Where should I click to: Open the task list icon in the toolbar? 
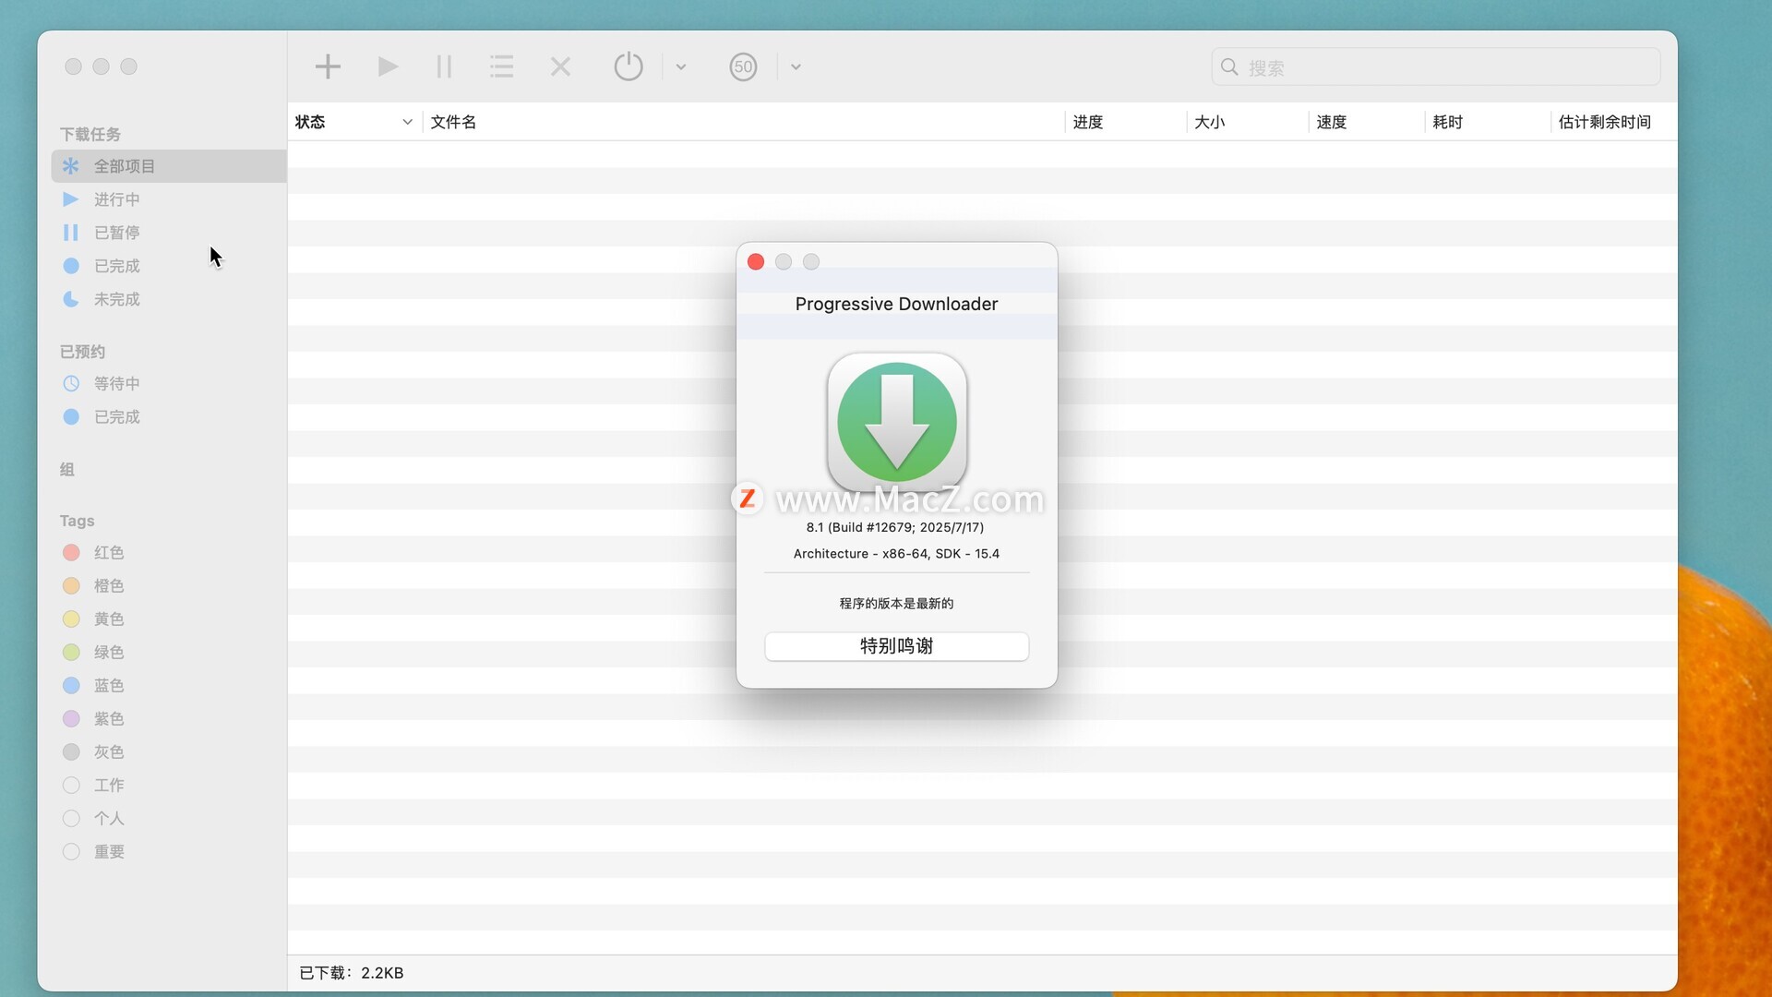point(501,66)
